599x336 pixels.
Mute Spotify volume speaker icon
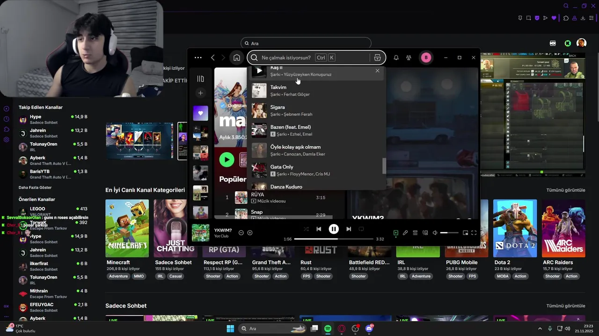435,233
